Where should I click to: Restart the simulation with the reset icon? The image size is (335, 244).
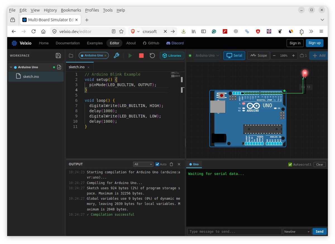pos(152,56)
